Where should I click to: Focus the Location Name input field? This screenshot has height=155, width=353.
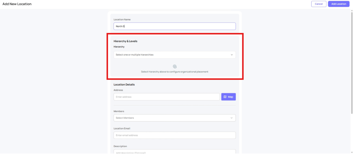point(174,26)
